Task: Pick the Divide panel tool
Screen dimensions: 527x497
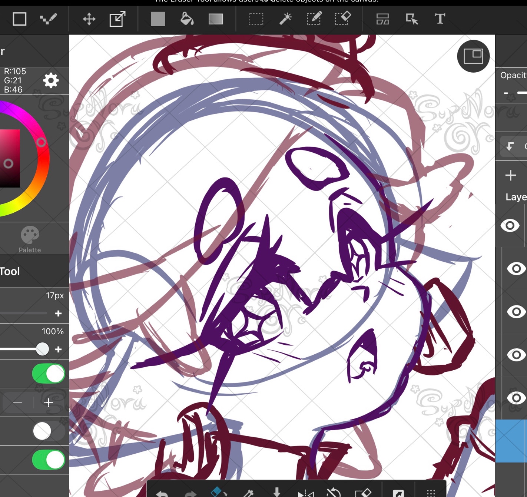Action: [382, 19]
